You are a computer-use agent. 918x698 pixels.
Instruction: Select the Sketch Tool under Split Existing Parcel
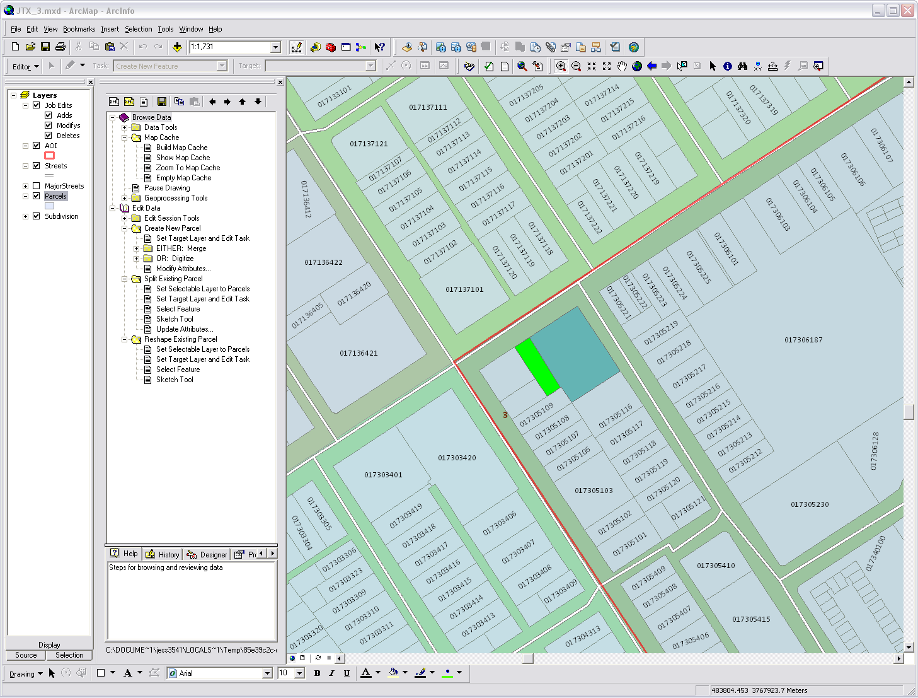click(175, 318)
